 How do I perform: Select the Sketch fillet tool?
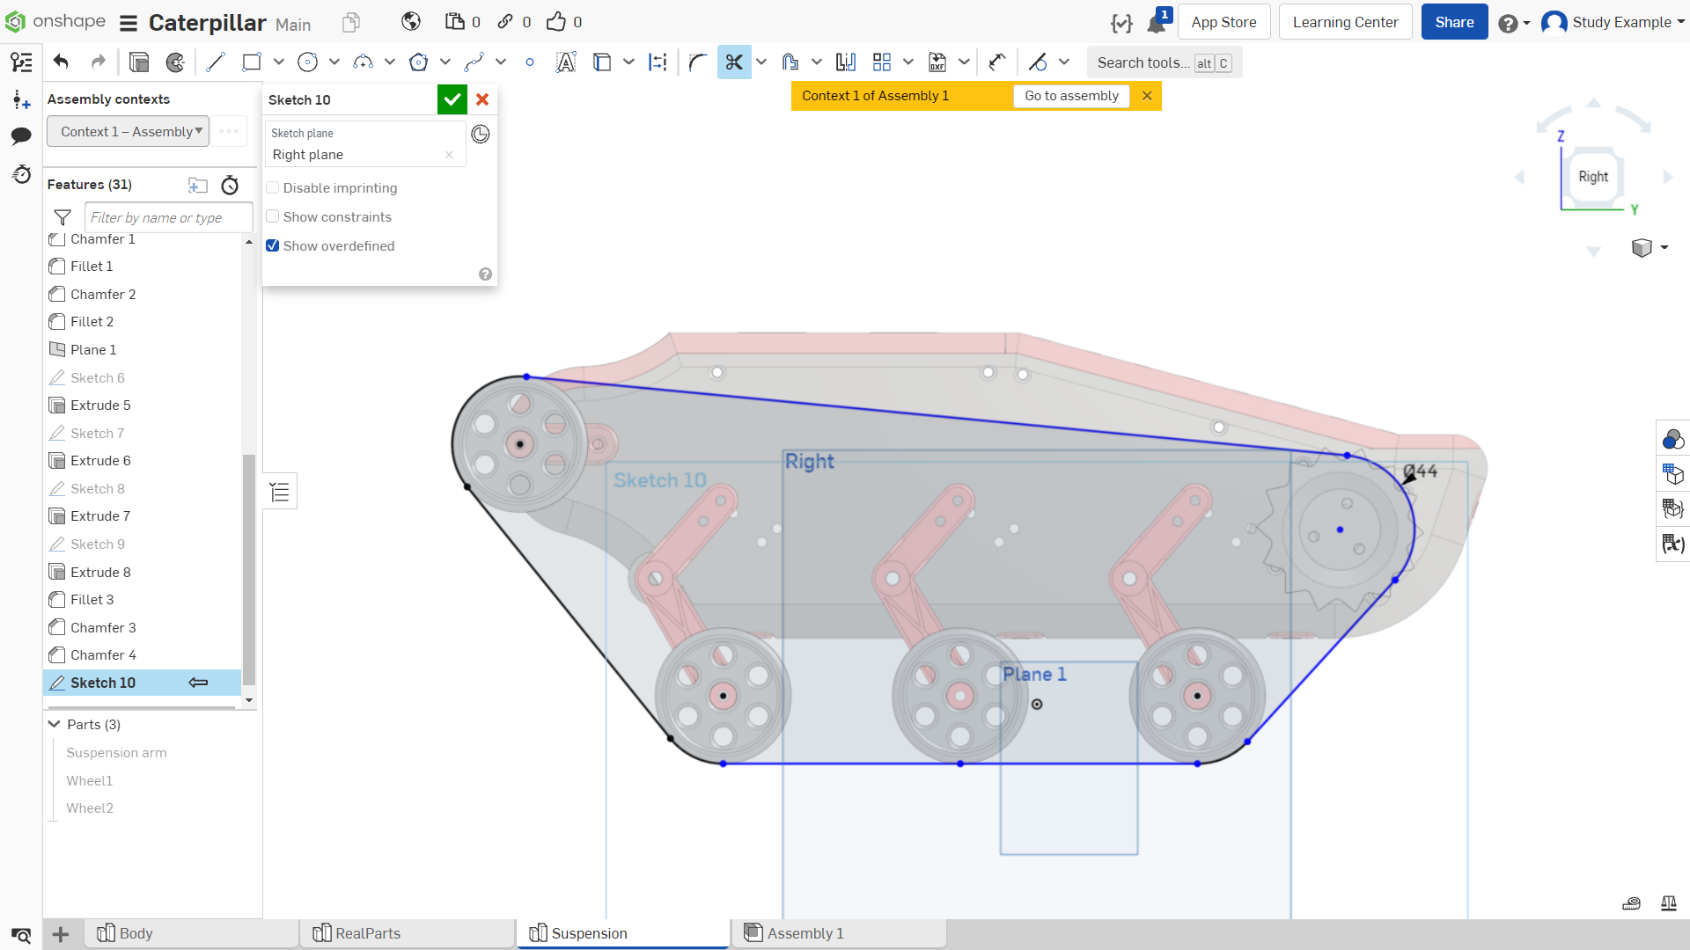[x=697, y=62]
